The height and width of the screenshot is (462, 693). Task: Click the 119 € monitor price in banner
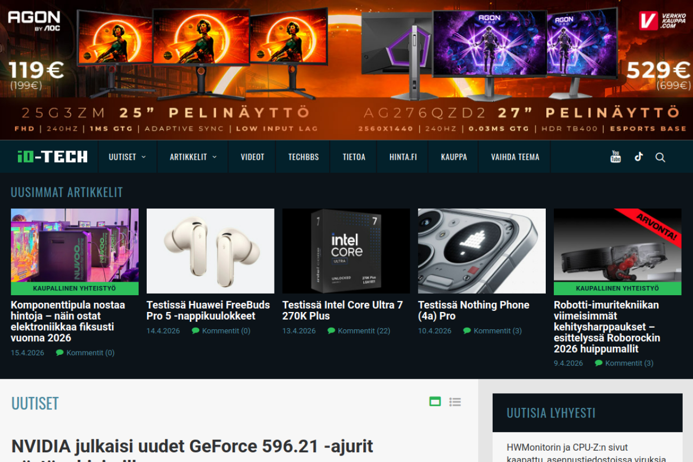point(36,70)
